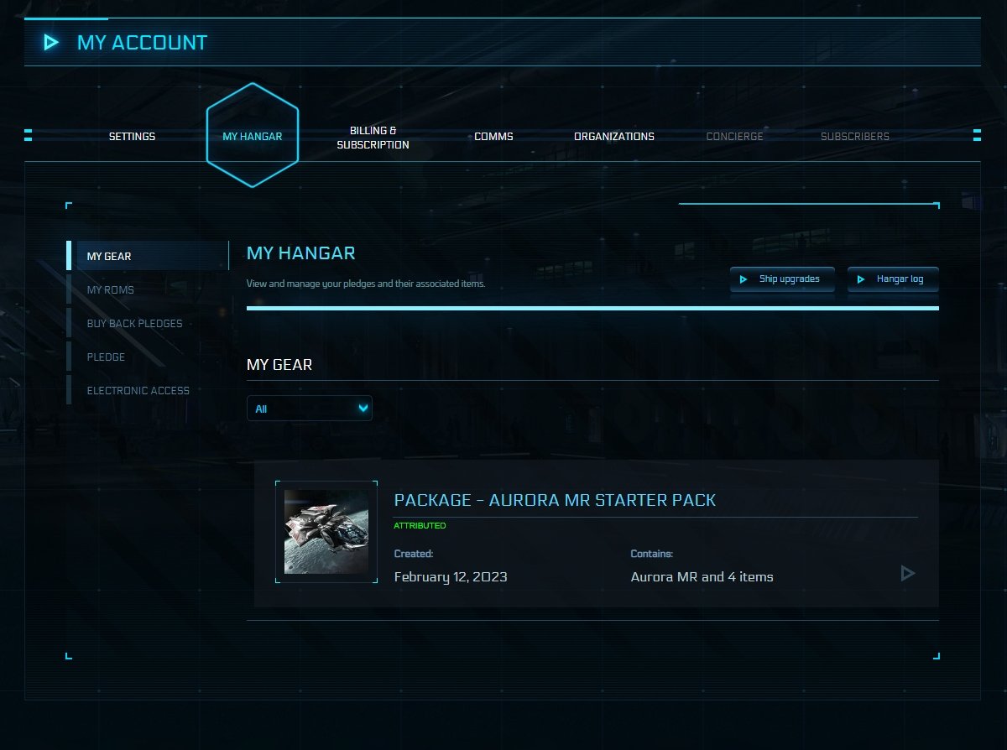The width and height of the screenshot is (1007, 750).
Task: Expand the Aurora MR package arrow icon
Action: pos(907,574)
